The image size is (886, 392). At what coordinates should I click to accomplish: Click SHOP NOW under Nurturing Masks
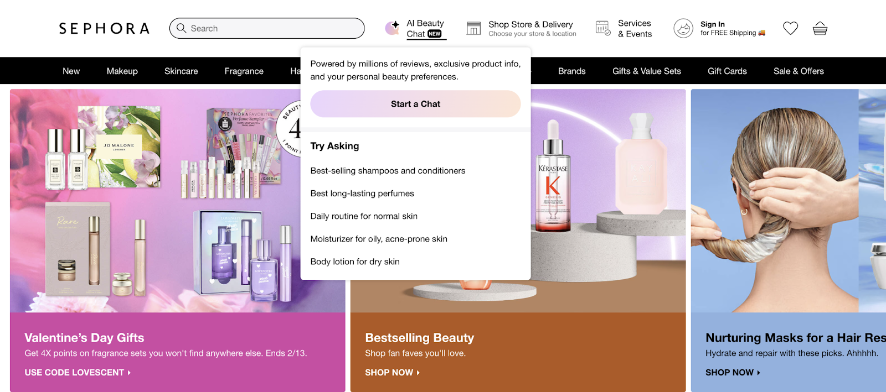(733, 373)
